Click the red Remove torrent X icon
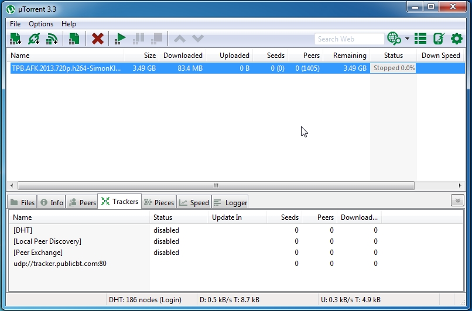 coord(98,39)
